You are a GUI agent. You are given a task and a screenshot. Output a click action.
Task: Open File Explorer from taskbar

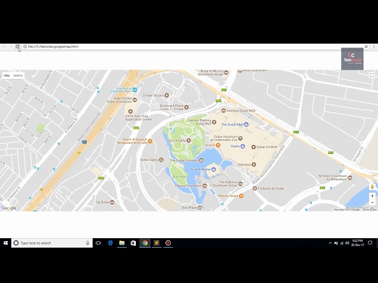tap(122, 243)
